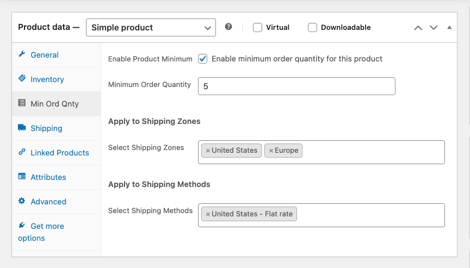Move the Product data panel down

(x=434, y=27)
